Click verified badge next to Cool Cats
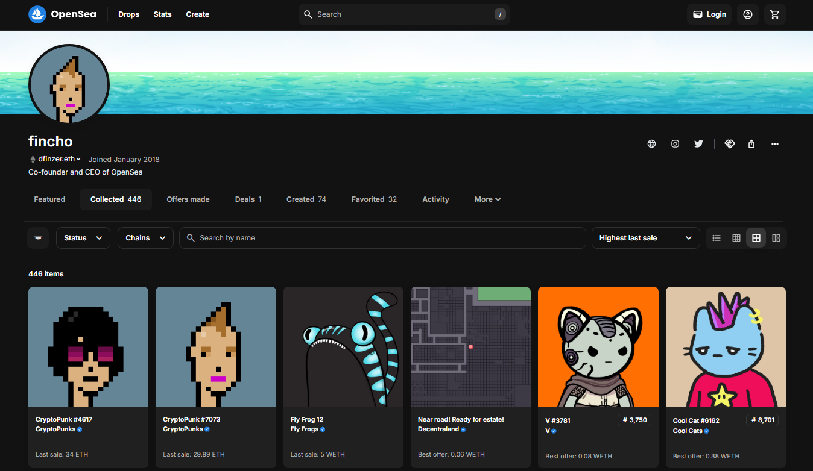 coord(706,431)
